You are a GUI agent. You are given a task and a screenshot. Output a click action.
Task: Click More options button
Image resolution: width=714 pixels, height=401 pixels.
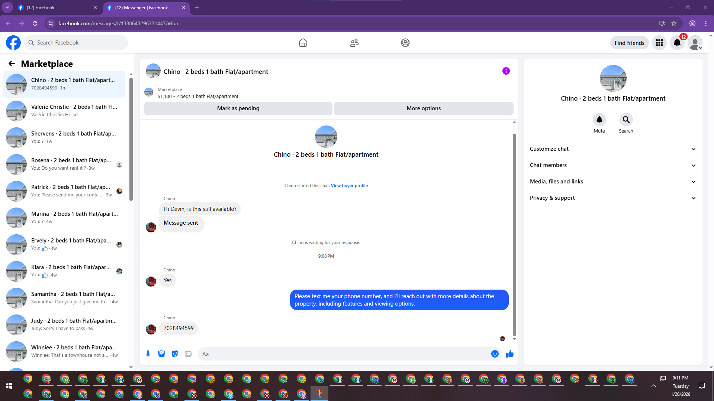point(424,108)
